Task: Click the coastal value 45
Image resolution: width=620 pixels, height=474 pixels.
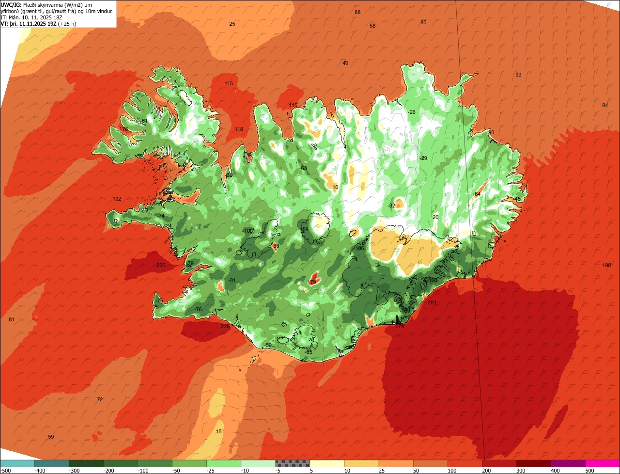Action: click(518, 199)
